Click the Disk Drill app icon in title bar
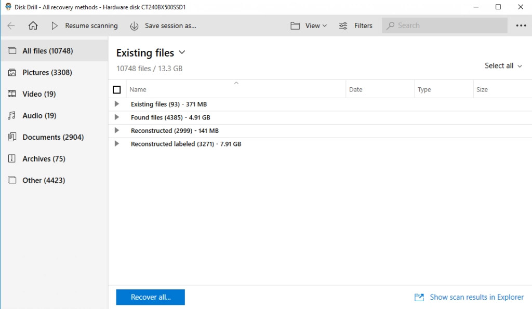Image resolution: width=532 pixels, height=309 pixels. pos(8,7)
